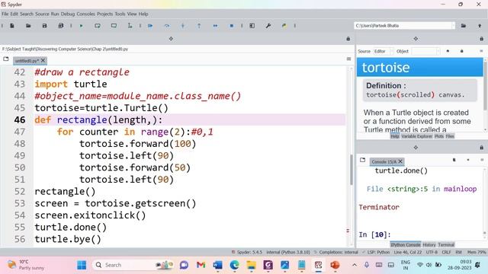Image resolution: width=488 pixels, height=274 pixels.
Task: Switch to the Files tab
Action: pyautogui.click(x=450, y=136)
